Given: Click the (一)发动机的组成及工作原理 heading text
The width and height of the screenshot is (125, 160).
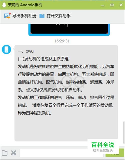Looking at the screenshot, I should tap(43, 59).
